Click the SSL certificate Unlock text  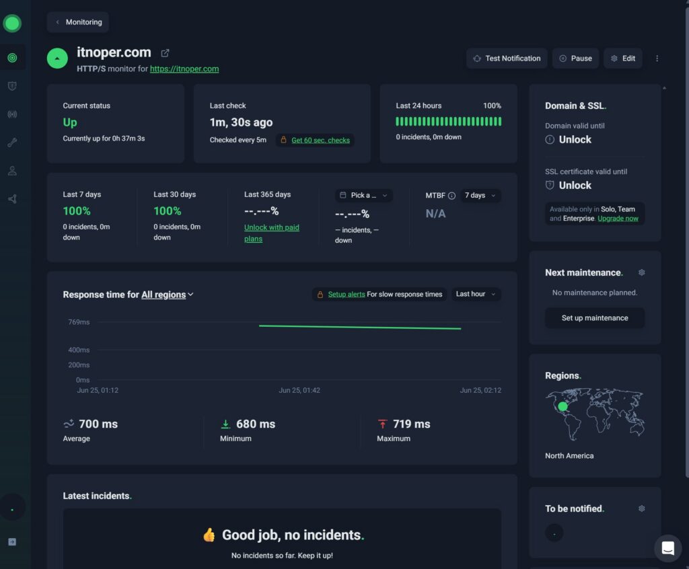575,186
